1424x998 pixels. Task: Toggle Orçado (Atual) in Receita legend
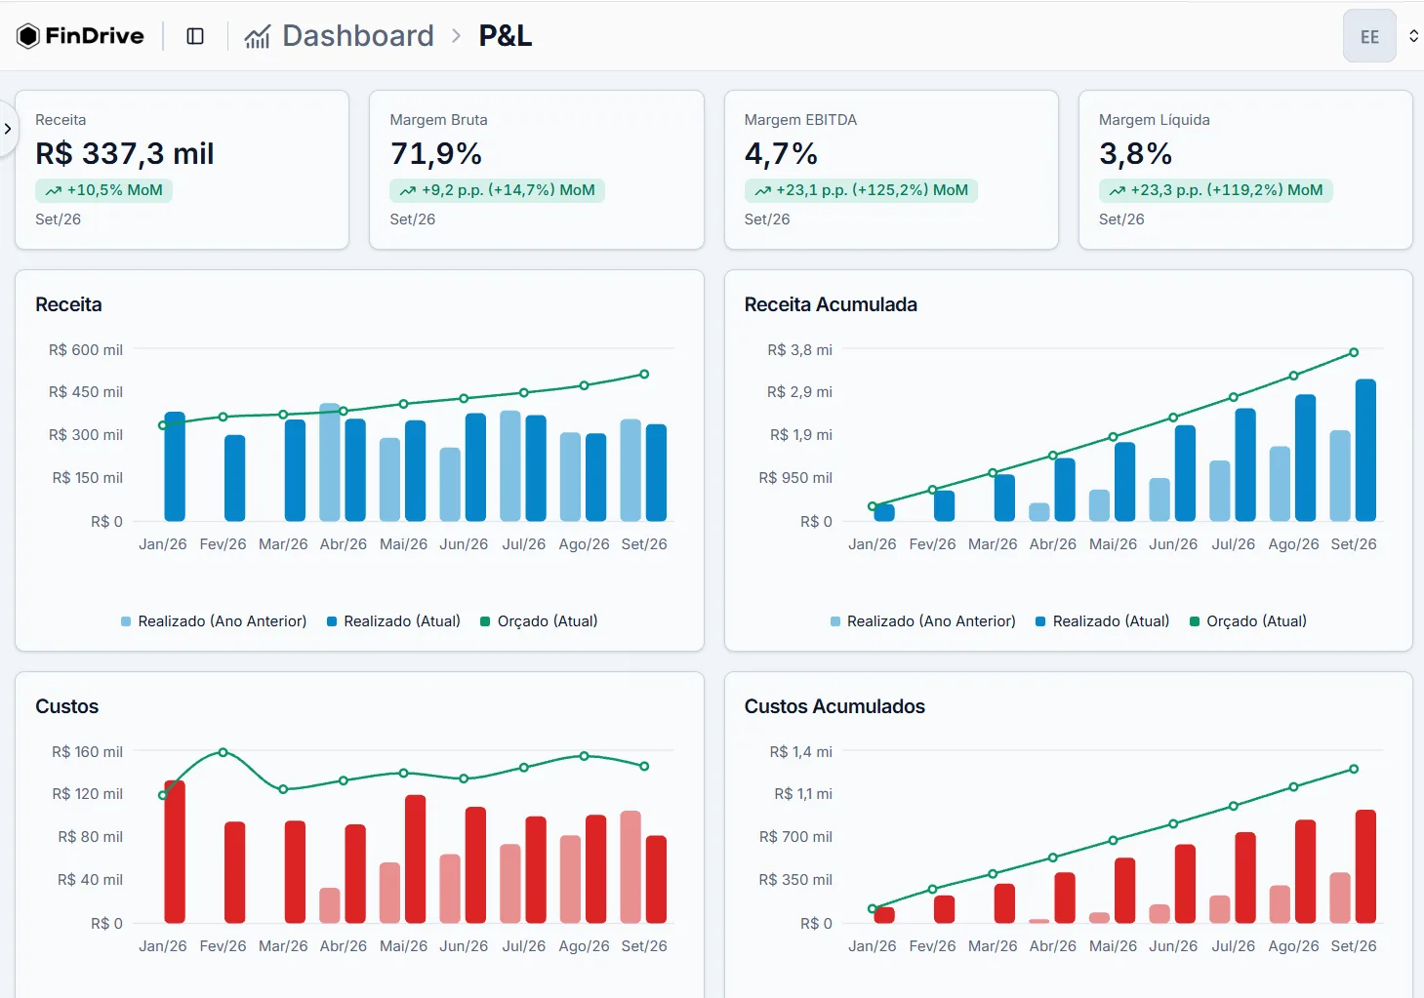(x=539, y=621)
